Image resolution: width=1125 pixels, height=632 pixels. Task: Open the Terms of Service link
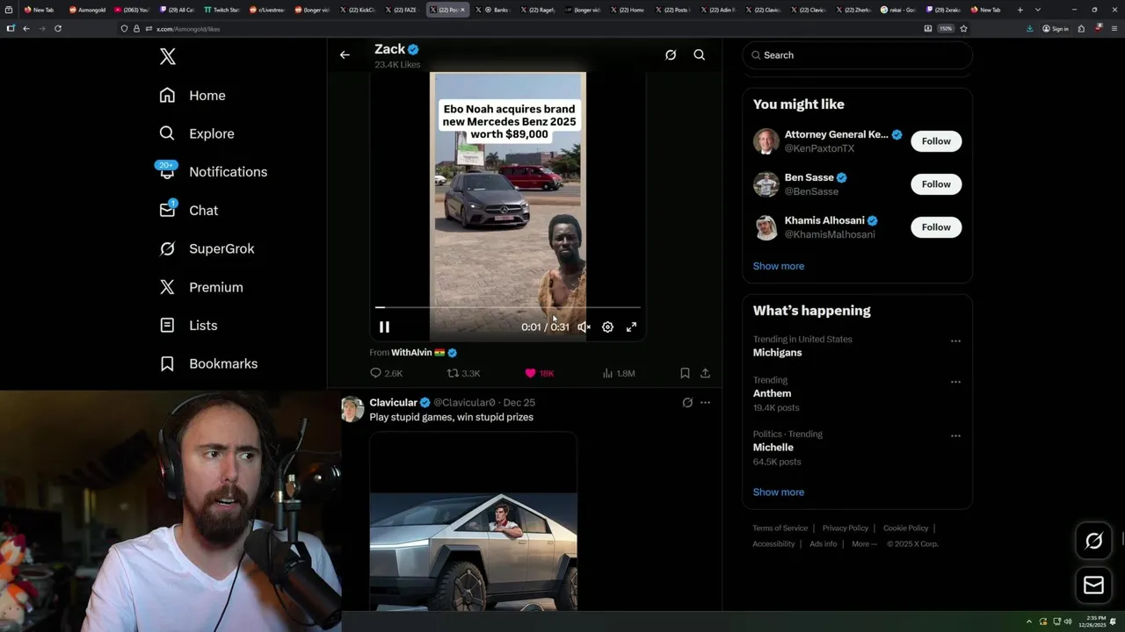pyautogui.click(x=780, y=528)
